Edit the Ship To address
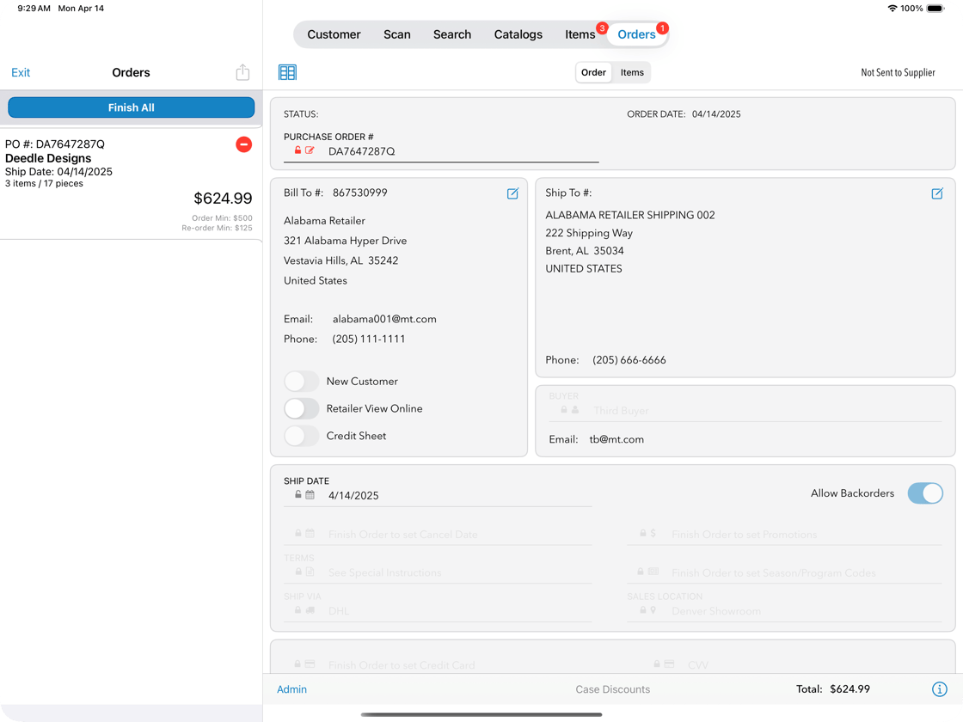The width and height of the screenshot is (963, 722). tap(936, 193)
